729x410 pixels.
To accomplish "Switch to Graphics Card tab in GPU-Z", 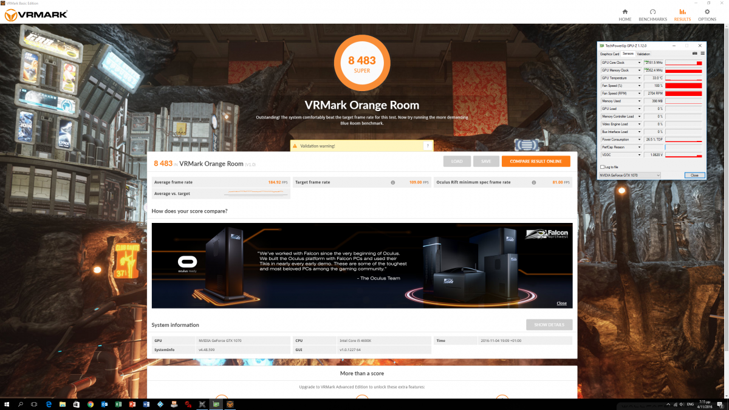I will tap(609, 54).
